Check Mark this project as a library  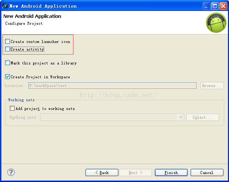[7, 63]
